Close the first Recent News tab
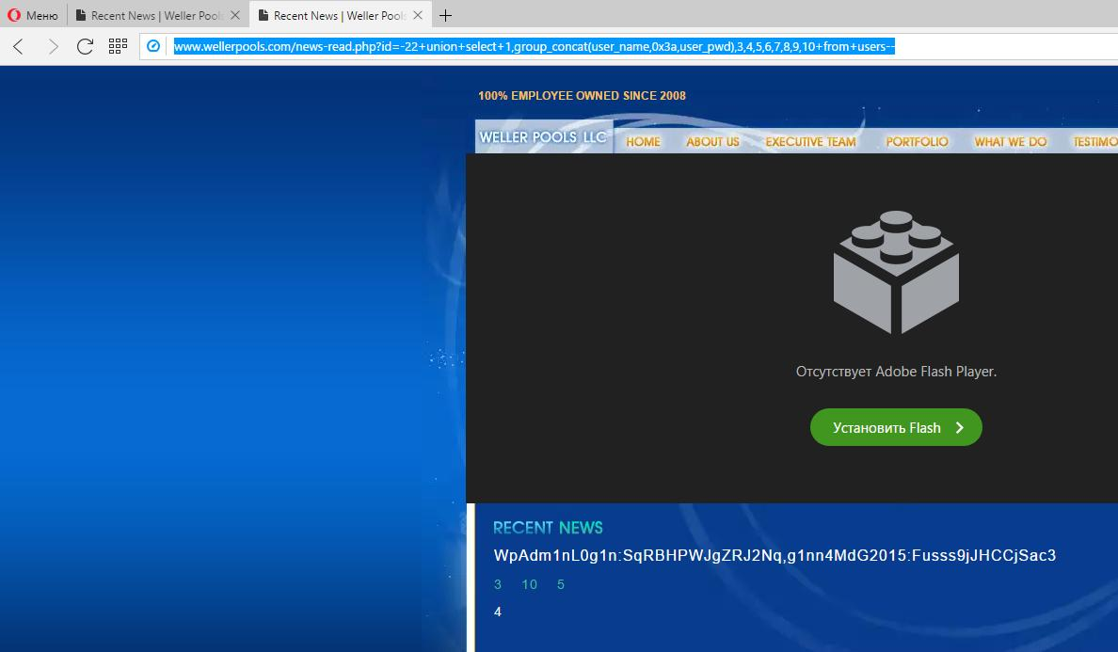This screenshot has width=1118, height=652. 234,15
